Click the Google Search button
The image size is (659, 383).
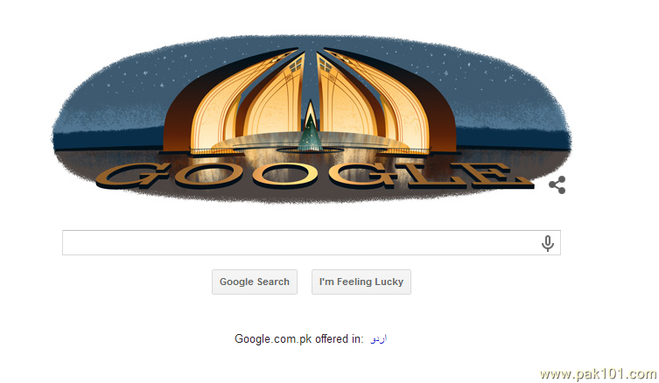coord(255,282)
